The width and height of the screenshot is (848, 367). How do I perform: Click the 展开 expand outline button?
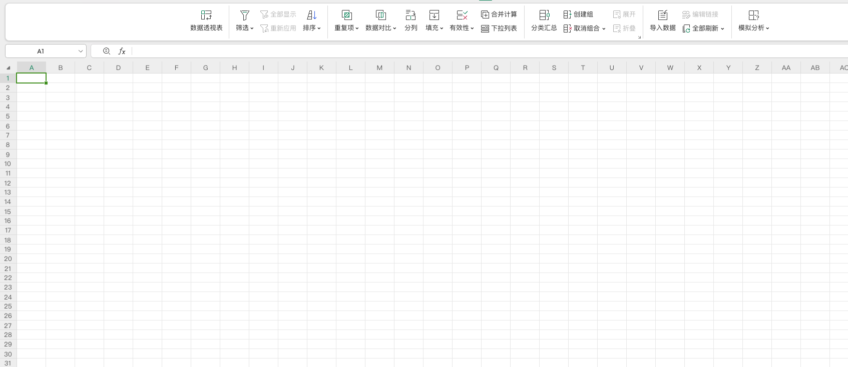tap(624, 14)
